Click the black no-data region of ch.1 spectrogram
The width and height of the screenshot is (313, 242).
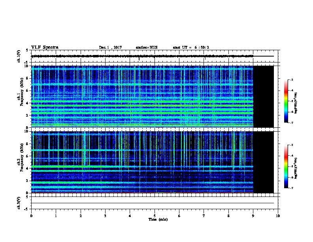click(x=263, y=96)
